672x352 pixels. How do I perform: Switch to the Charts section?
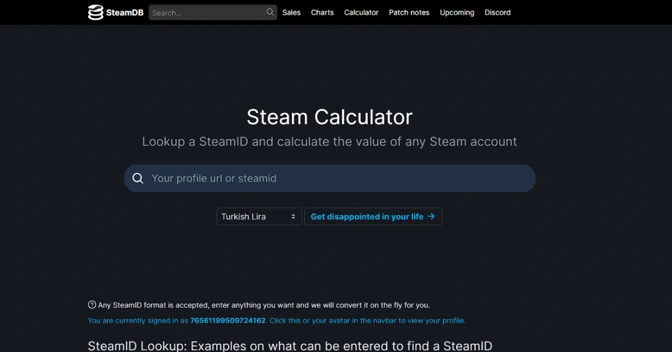pos(322,12)
